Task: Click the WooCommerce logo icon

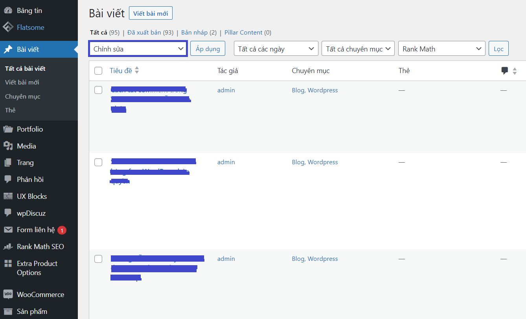Action: [x=8, y=294]
